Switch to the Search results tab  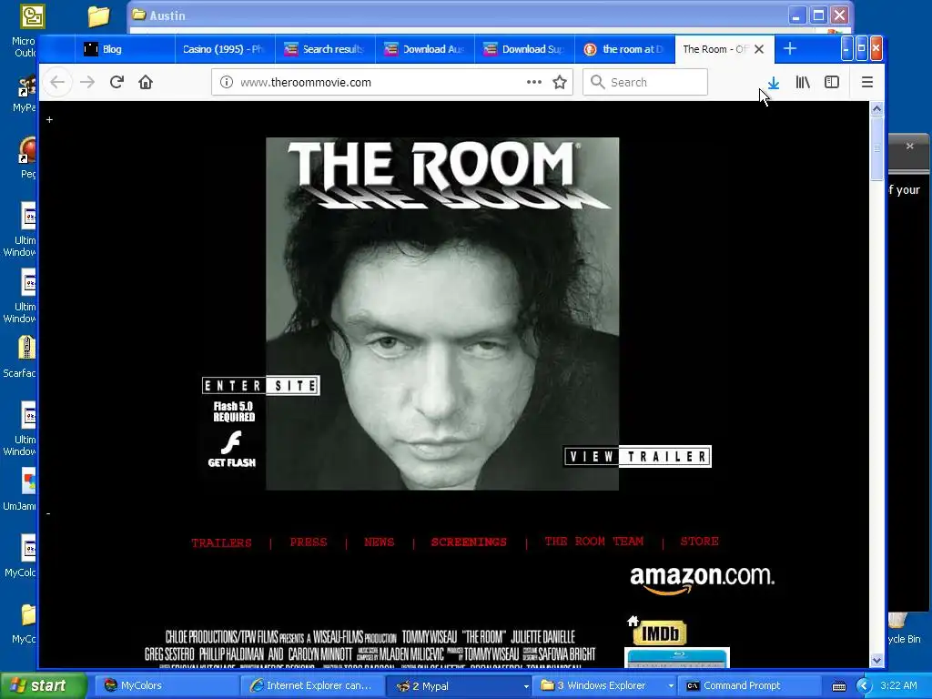pos(325,49)
